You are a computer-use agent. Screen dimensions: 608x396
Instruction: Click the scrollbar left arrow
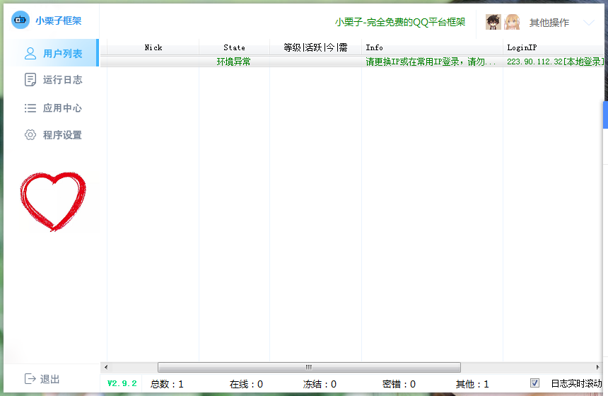point(105,367)
